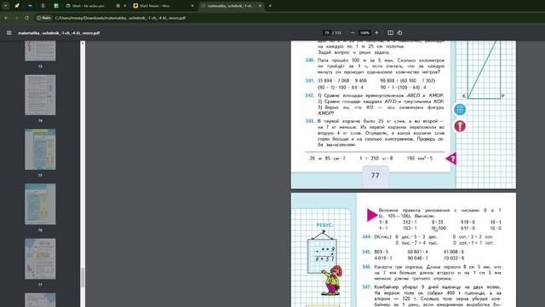Open the tab search dropdown arrow
545x307 pixels.
tap(6, 6)
